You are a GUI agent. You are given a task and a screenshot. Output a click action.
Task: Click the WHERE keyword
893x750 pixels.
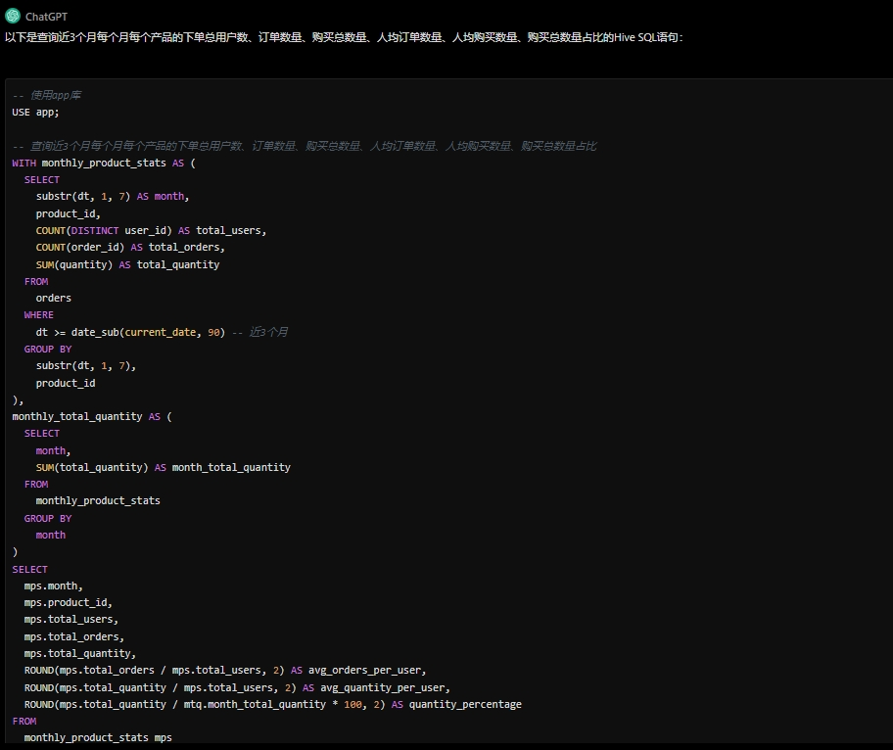click(39, 315)
